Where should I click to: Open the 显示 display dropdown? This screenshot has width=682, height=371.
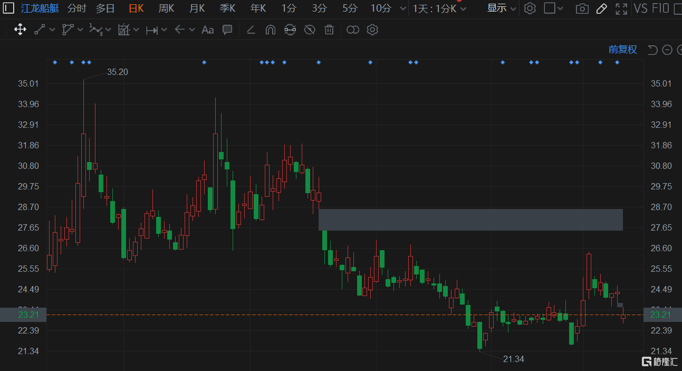pos(502,8)
